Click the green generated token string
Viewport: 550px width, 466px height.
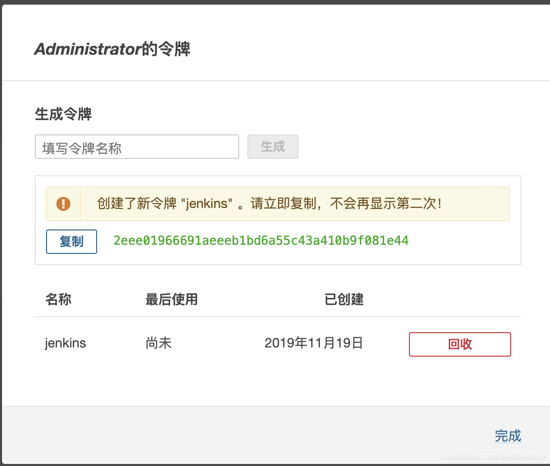(x=261, y=241)
